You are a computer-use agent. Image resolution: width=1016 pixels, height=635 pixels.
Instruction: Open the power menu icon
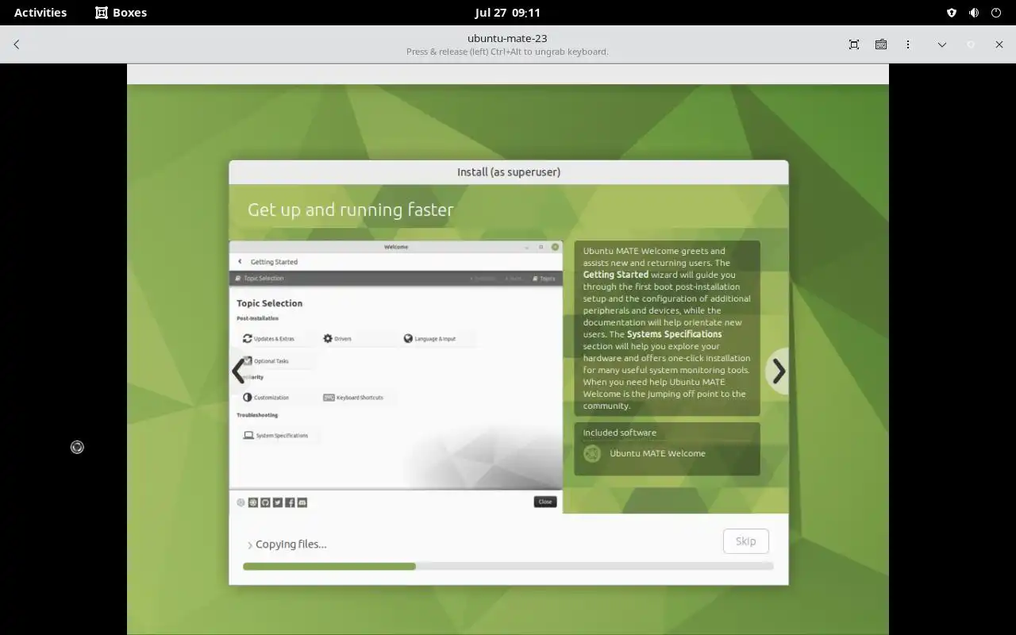point(996,13)
